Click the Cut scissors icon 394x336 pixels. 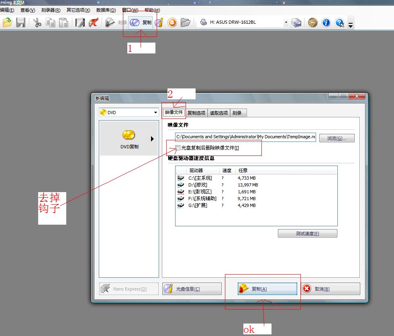click(37, 23)
